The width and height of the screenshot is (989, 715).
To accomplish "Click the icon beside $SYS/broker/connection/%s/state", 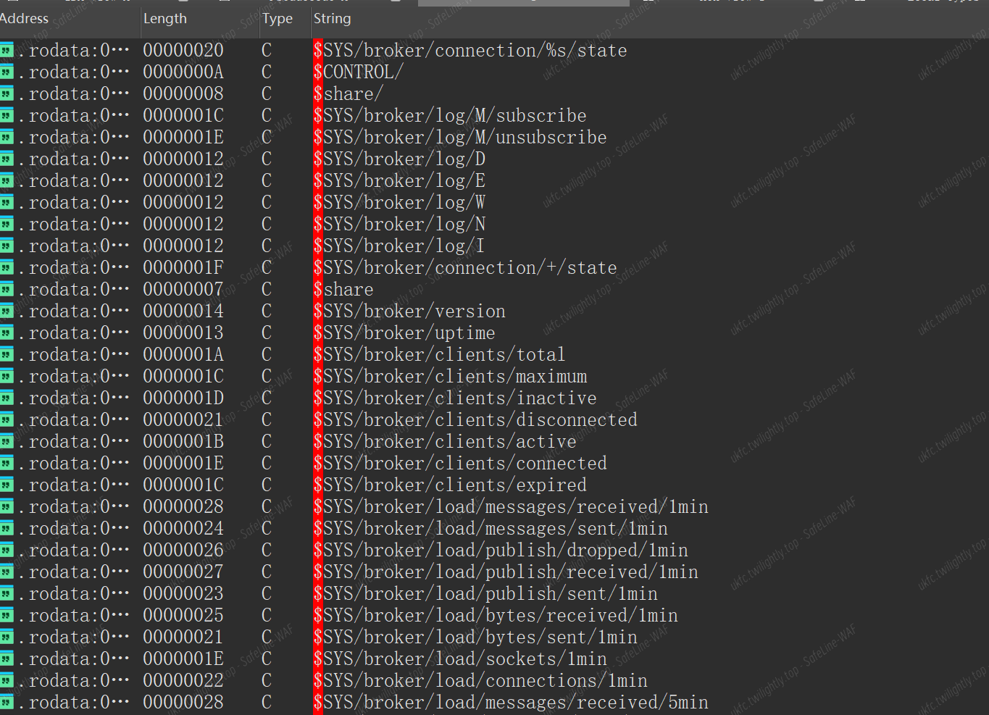I will pos(7,50).
